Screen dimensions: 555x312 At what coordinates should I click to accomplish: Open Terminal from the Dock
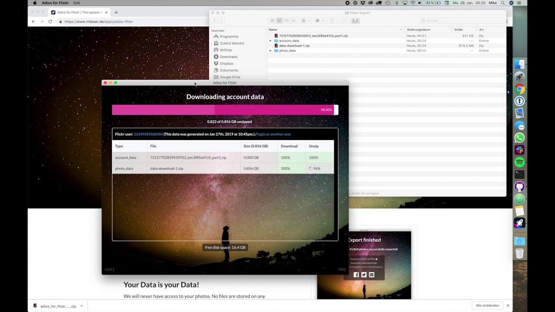[519, 174]
